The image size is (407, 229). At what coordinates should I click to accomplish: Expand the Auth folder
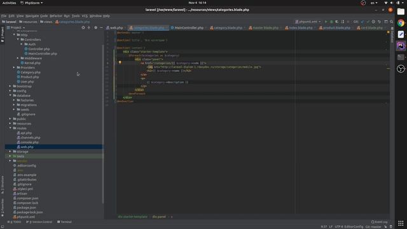tap(22, 44)
